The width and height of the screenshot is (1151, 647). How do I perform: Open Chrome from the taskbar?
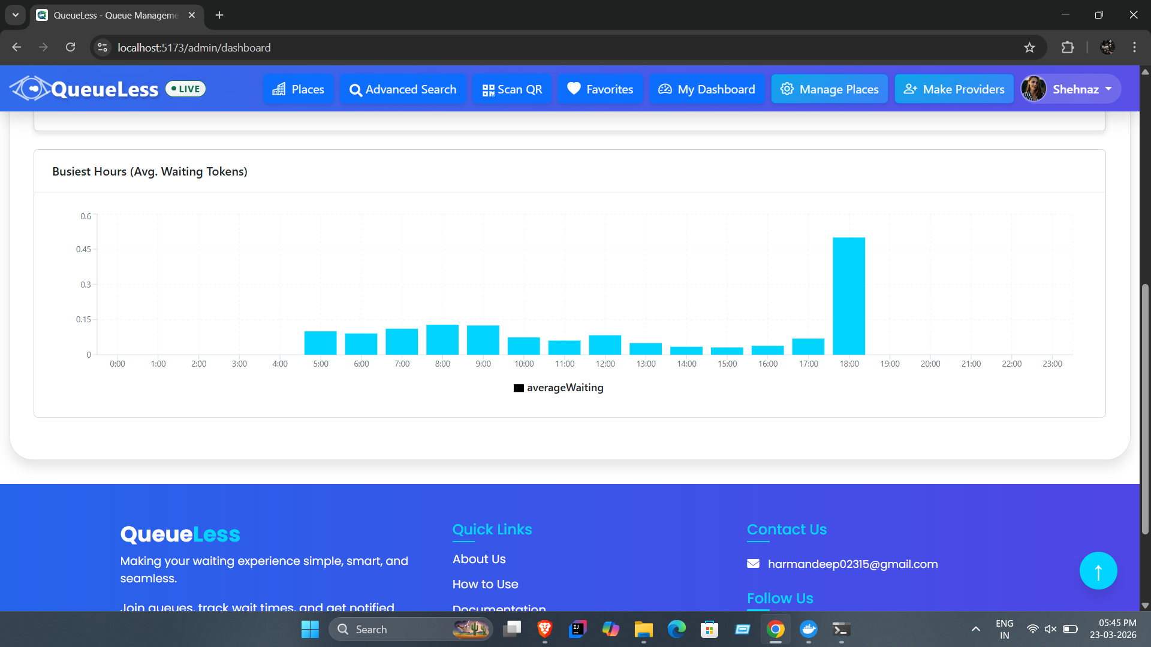point(776,629)
